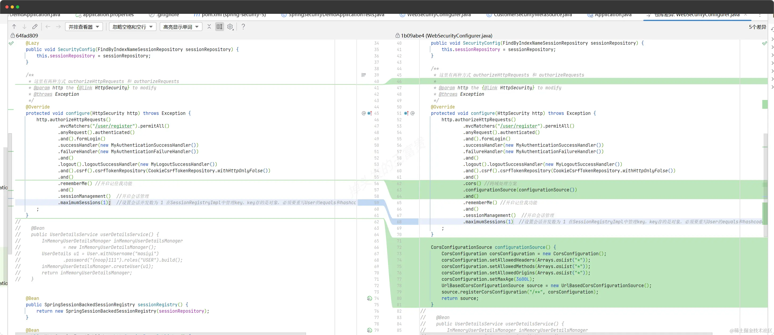Viewport: 774px width, 335px height.
Task: Click the added .cors() line in right pane
Action: 490,183
